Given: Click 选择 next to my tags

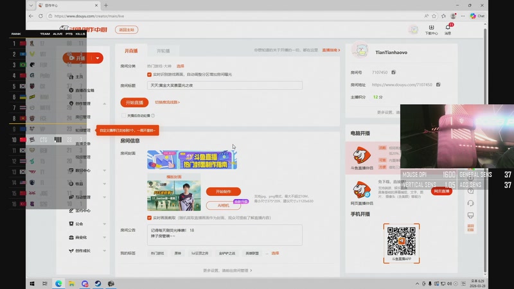Looking at the screenshot, I should pyautogui.click(x=275, y=253).
